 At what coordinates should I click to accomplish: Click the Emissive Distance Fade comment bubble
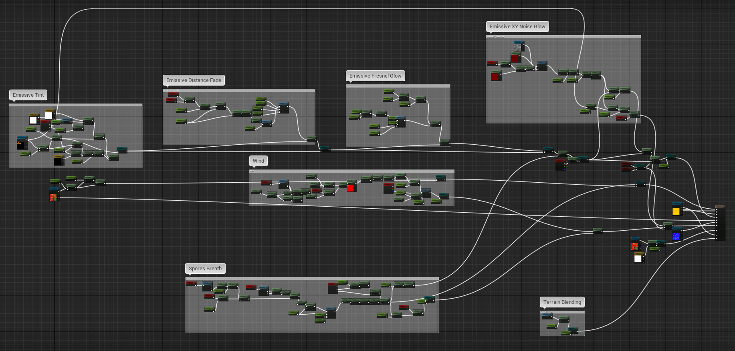pos(194,80)
